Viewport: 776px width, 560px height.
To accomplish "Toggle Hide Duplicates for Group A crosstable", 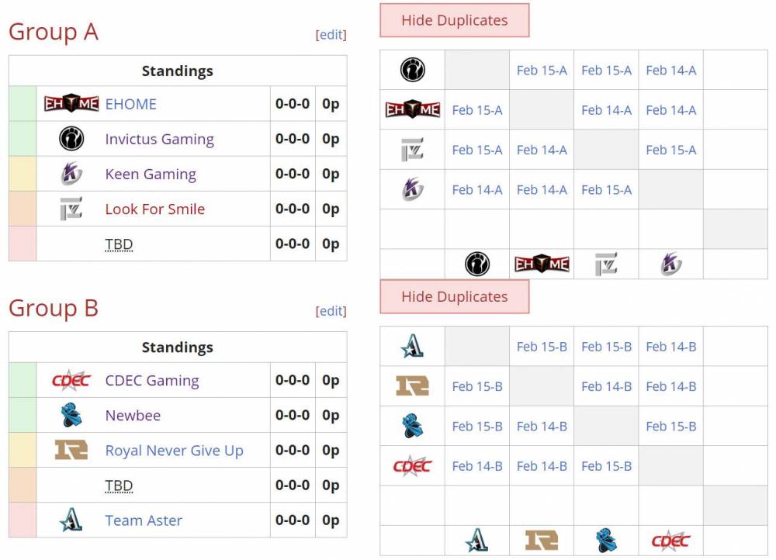I will 454,20.
